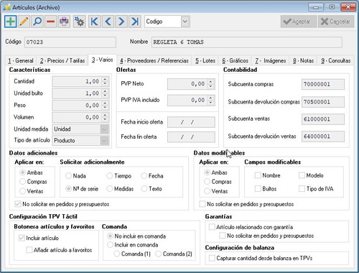
Task: Open the Unidad medida dropdown
Action: [105, 129]
